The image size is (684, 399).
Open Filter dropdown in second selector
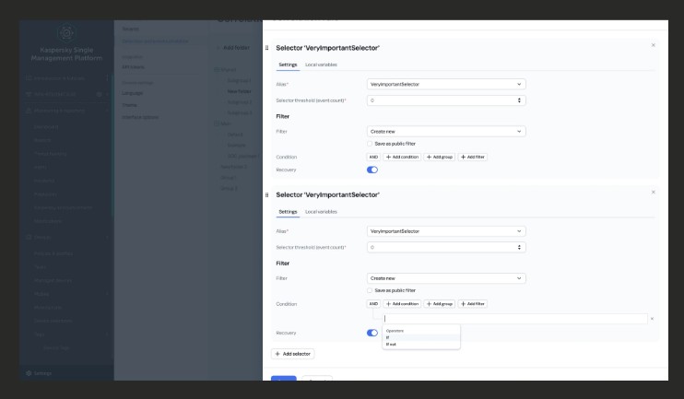point(445,277)
